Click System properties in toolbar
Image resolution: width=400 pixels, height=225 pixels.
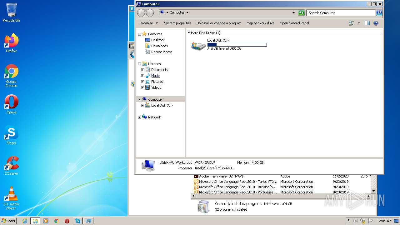177,23
